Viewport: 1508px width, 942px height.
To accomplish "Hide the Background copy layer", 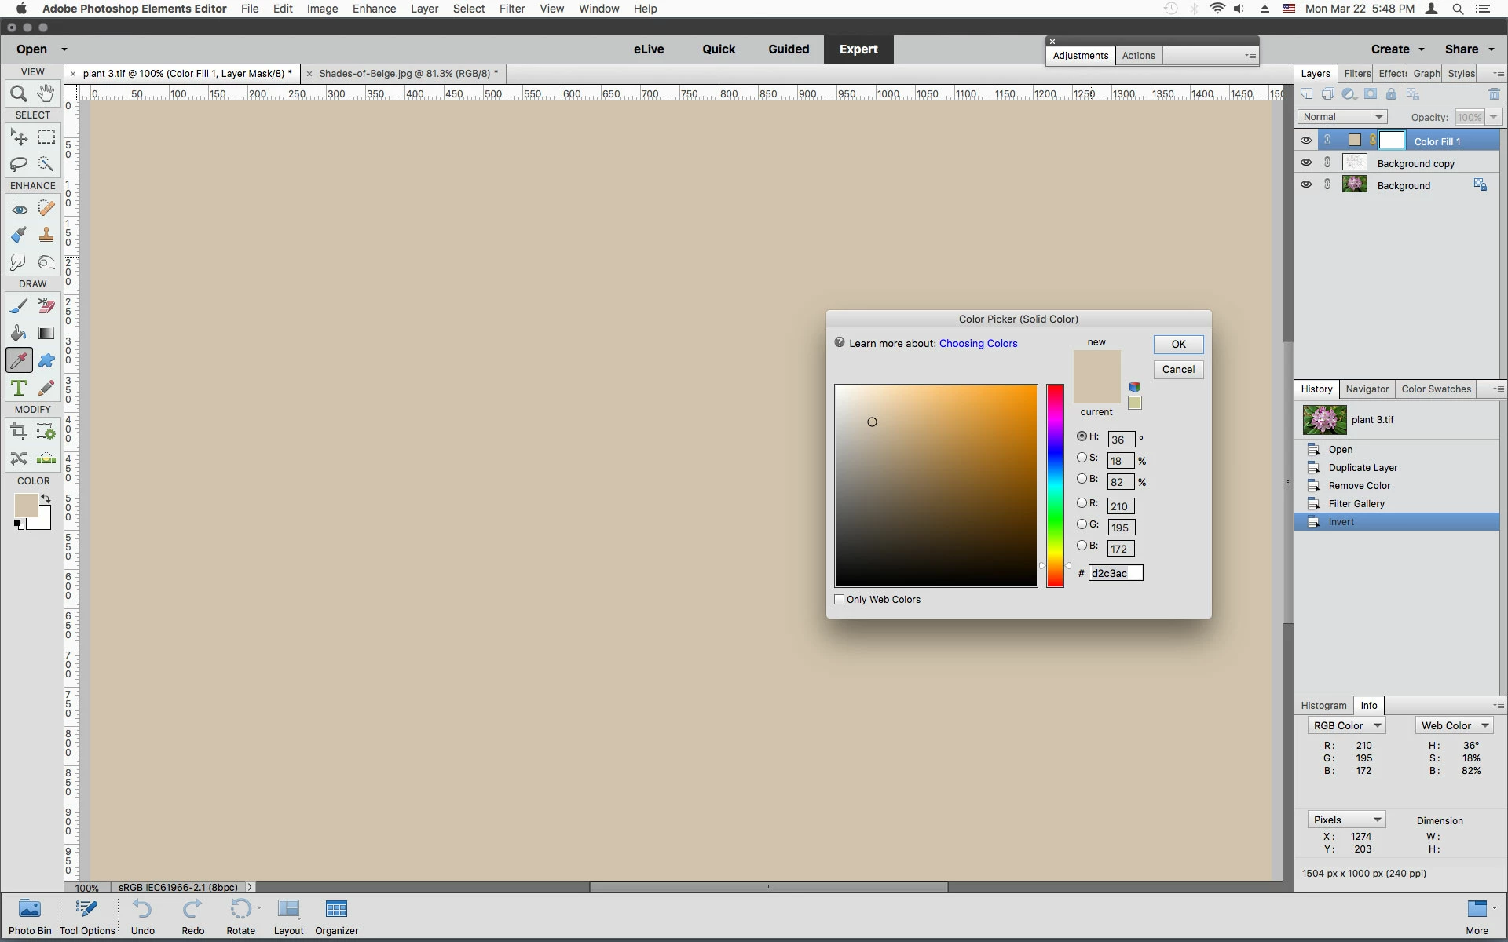I will pos(1305,162).
